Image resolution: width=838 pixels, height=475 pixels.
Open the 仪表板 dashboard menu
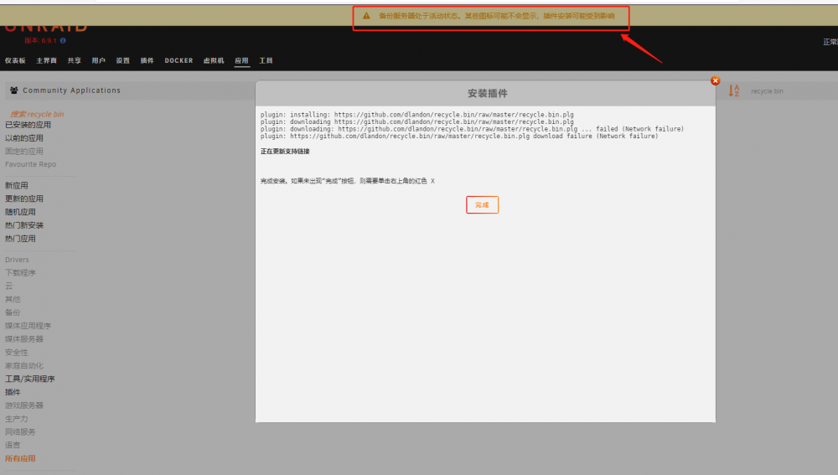(15, 60)
